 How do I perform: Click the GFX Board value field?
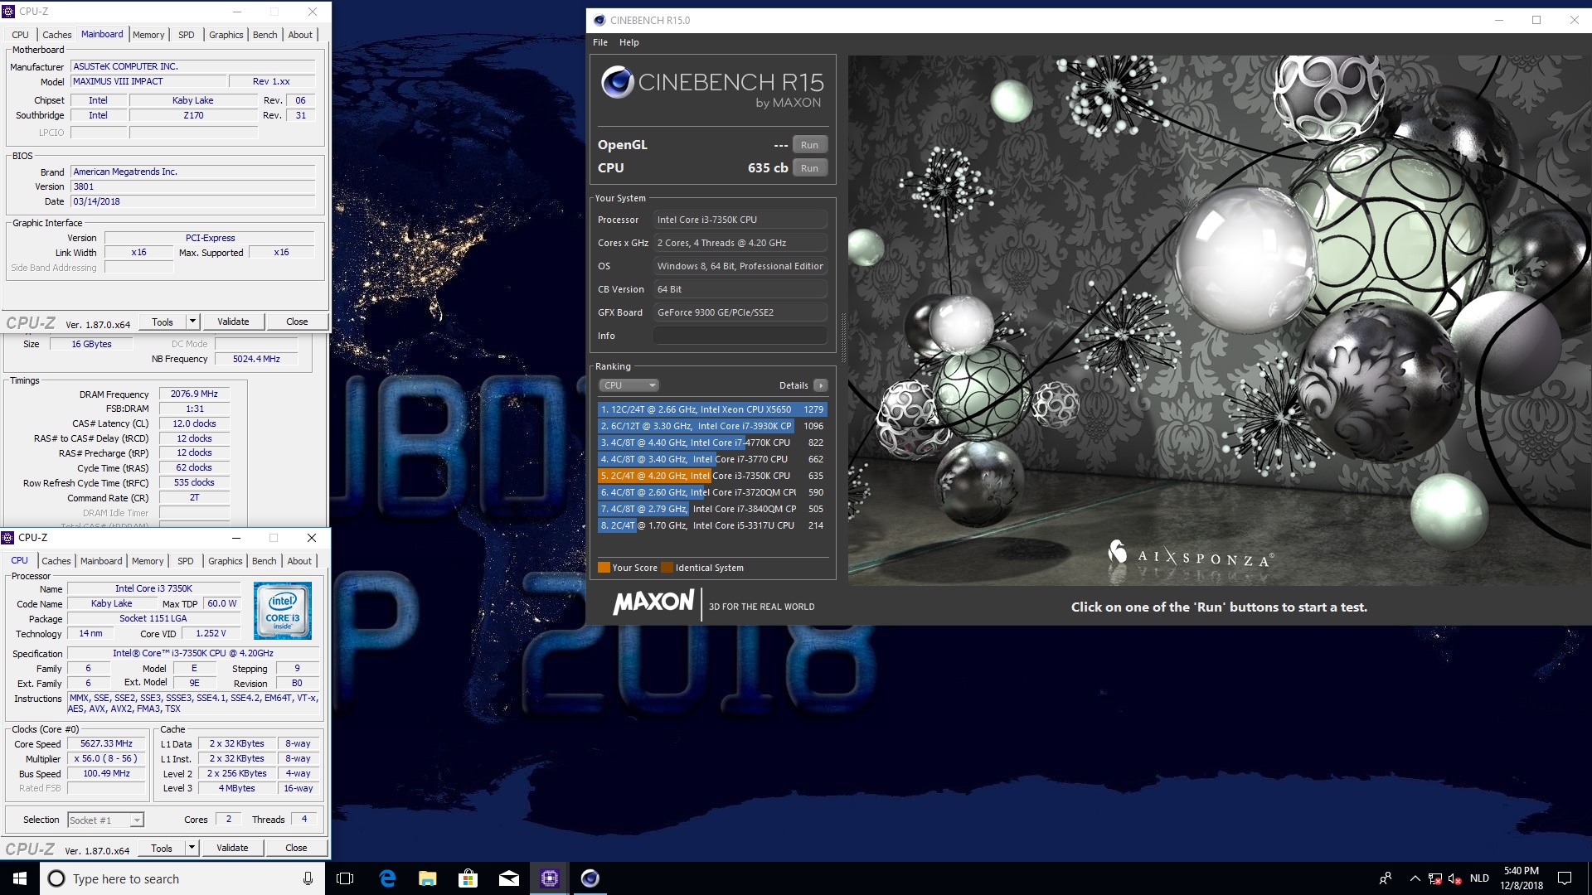(740, 312)
